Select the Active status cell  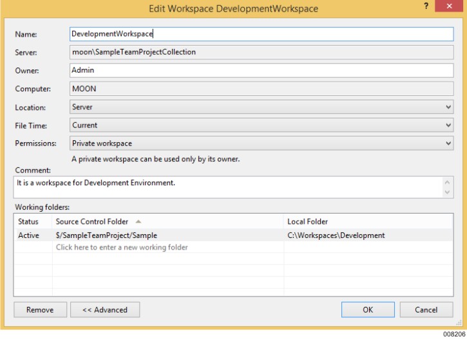pyautogui.click(x=29, y=235)
